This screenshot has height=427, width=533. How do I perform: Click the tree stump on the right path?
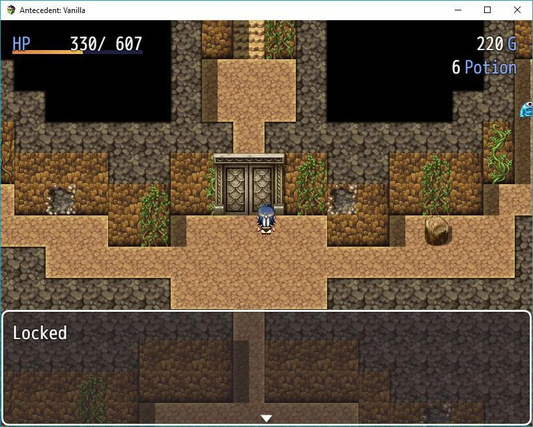438,230
